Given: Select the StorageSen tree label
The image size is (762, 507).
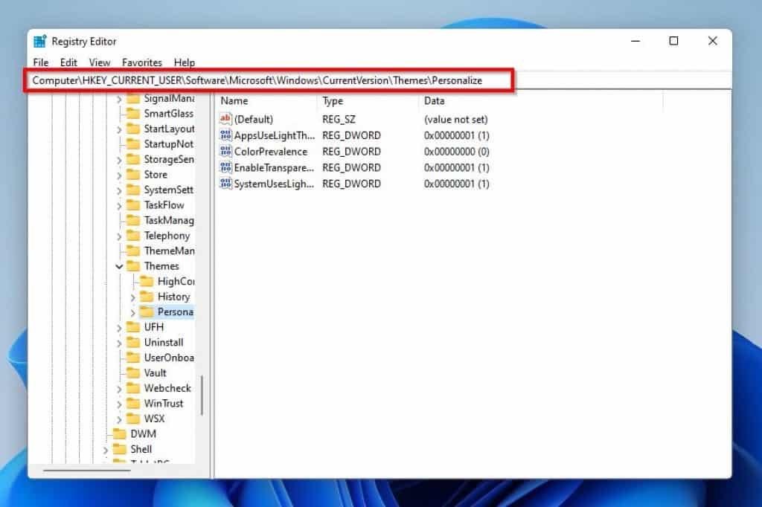Looking at the screenshot, I should click(169, 159).
